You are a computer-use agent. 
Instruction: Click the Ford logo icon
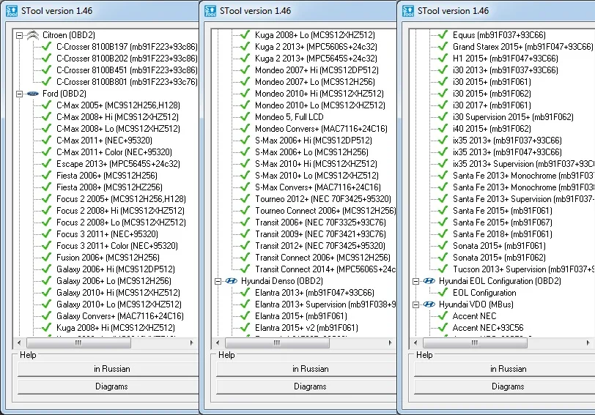33,94
